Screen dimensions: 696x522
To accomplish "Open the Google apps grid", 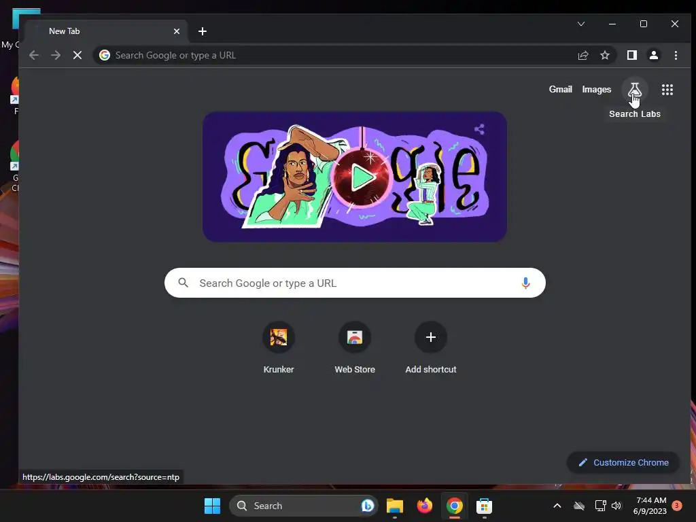I will pos(667,90).
